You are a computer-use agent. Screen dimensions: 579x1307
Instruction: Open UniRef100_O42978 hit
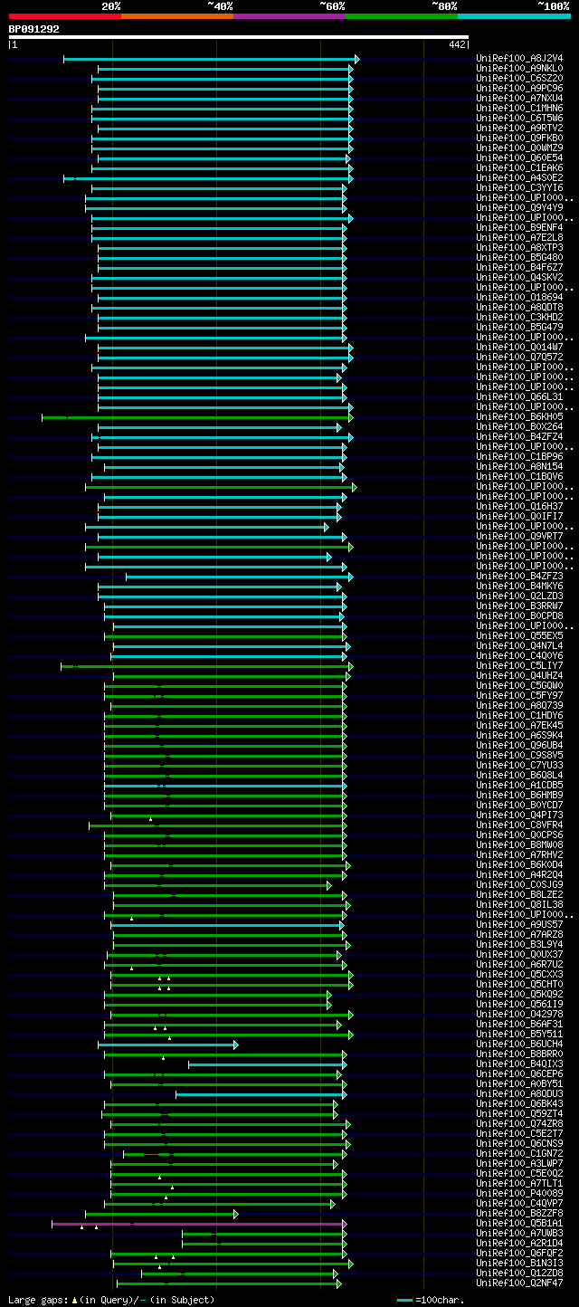click(519, 1014)
